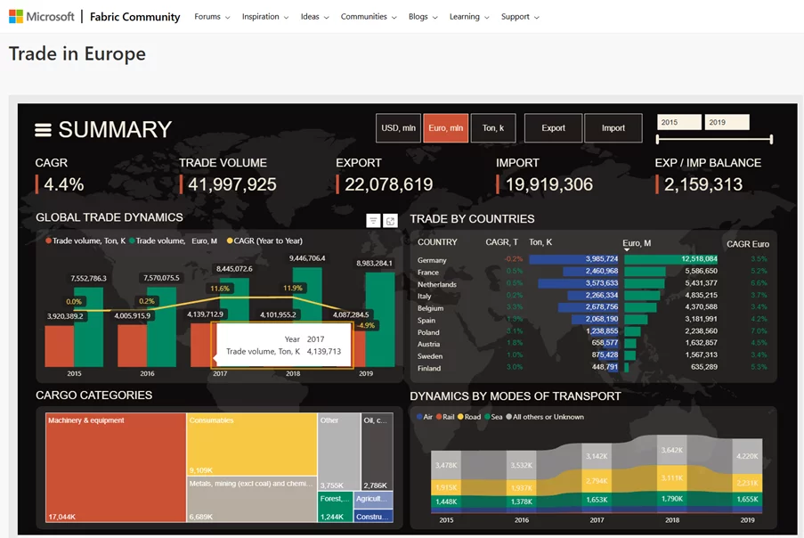
Task: Click the Microsoft logo
Action: coord(16,17)
